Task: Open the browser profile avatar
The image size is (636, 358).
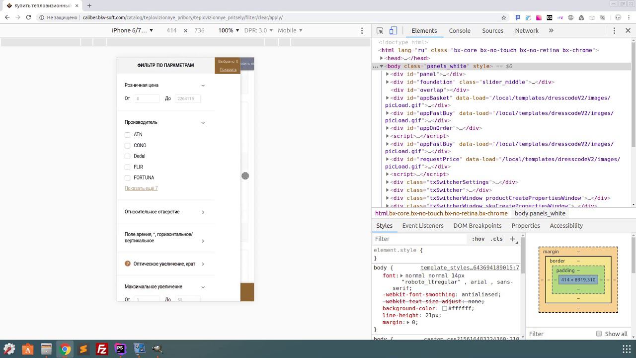Action: coord(618,17)
